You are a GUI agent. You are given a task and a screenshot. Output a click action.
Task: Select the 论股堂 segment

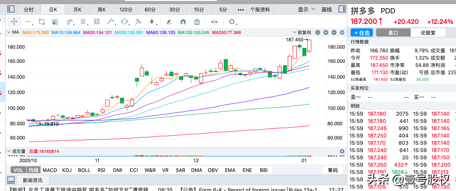pos(428,32)
